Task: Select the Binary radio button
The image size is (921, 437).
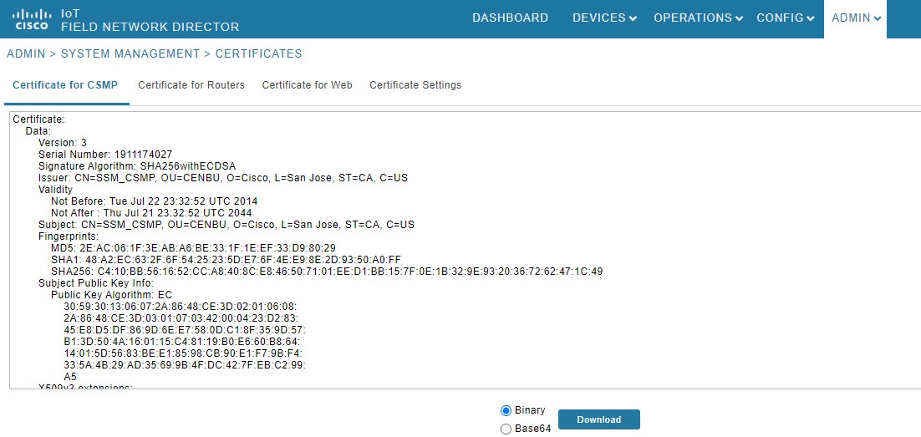Action: point(506,410)
